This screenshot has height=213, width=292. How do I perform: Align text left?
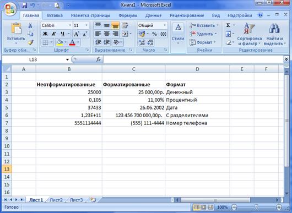point(98,34)
